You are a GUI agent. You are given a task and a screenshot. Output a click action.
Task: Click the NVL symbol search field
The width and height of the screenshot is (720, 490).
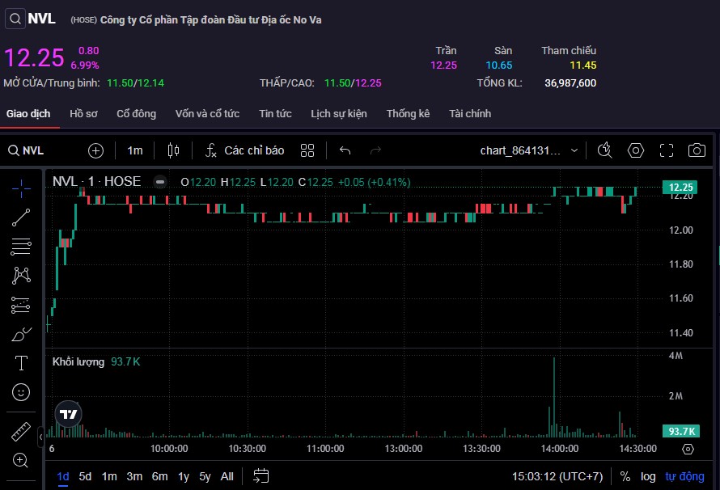tap(34, 150)
